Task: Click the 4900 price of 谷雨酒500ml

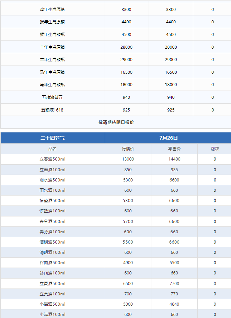Action: (128, 263)
